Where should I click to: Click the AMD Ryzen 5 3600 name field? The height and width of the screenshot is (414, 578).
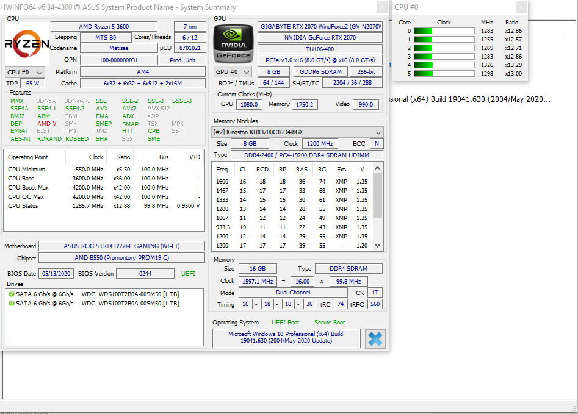pyautogui.click(x=104, y=26)
